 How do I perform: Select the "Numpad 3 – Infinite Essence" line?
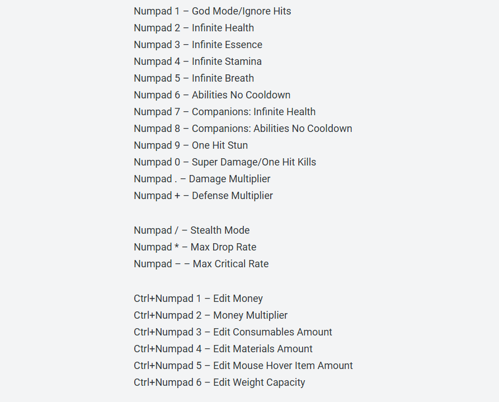(x=197, y=45)
